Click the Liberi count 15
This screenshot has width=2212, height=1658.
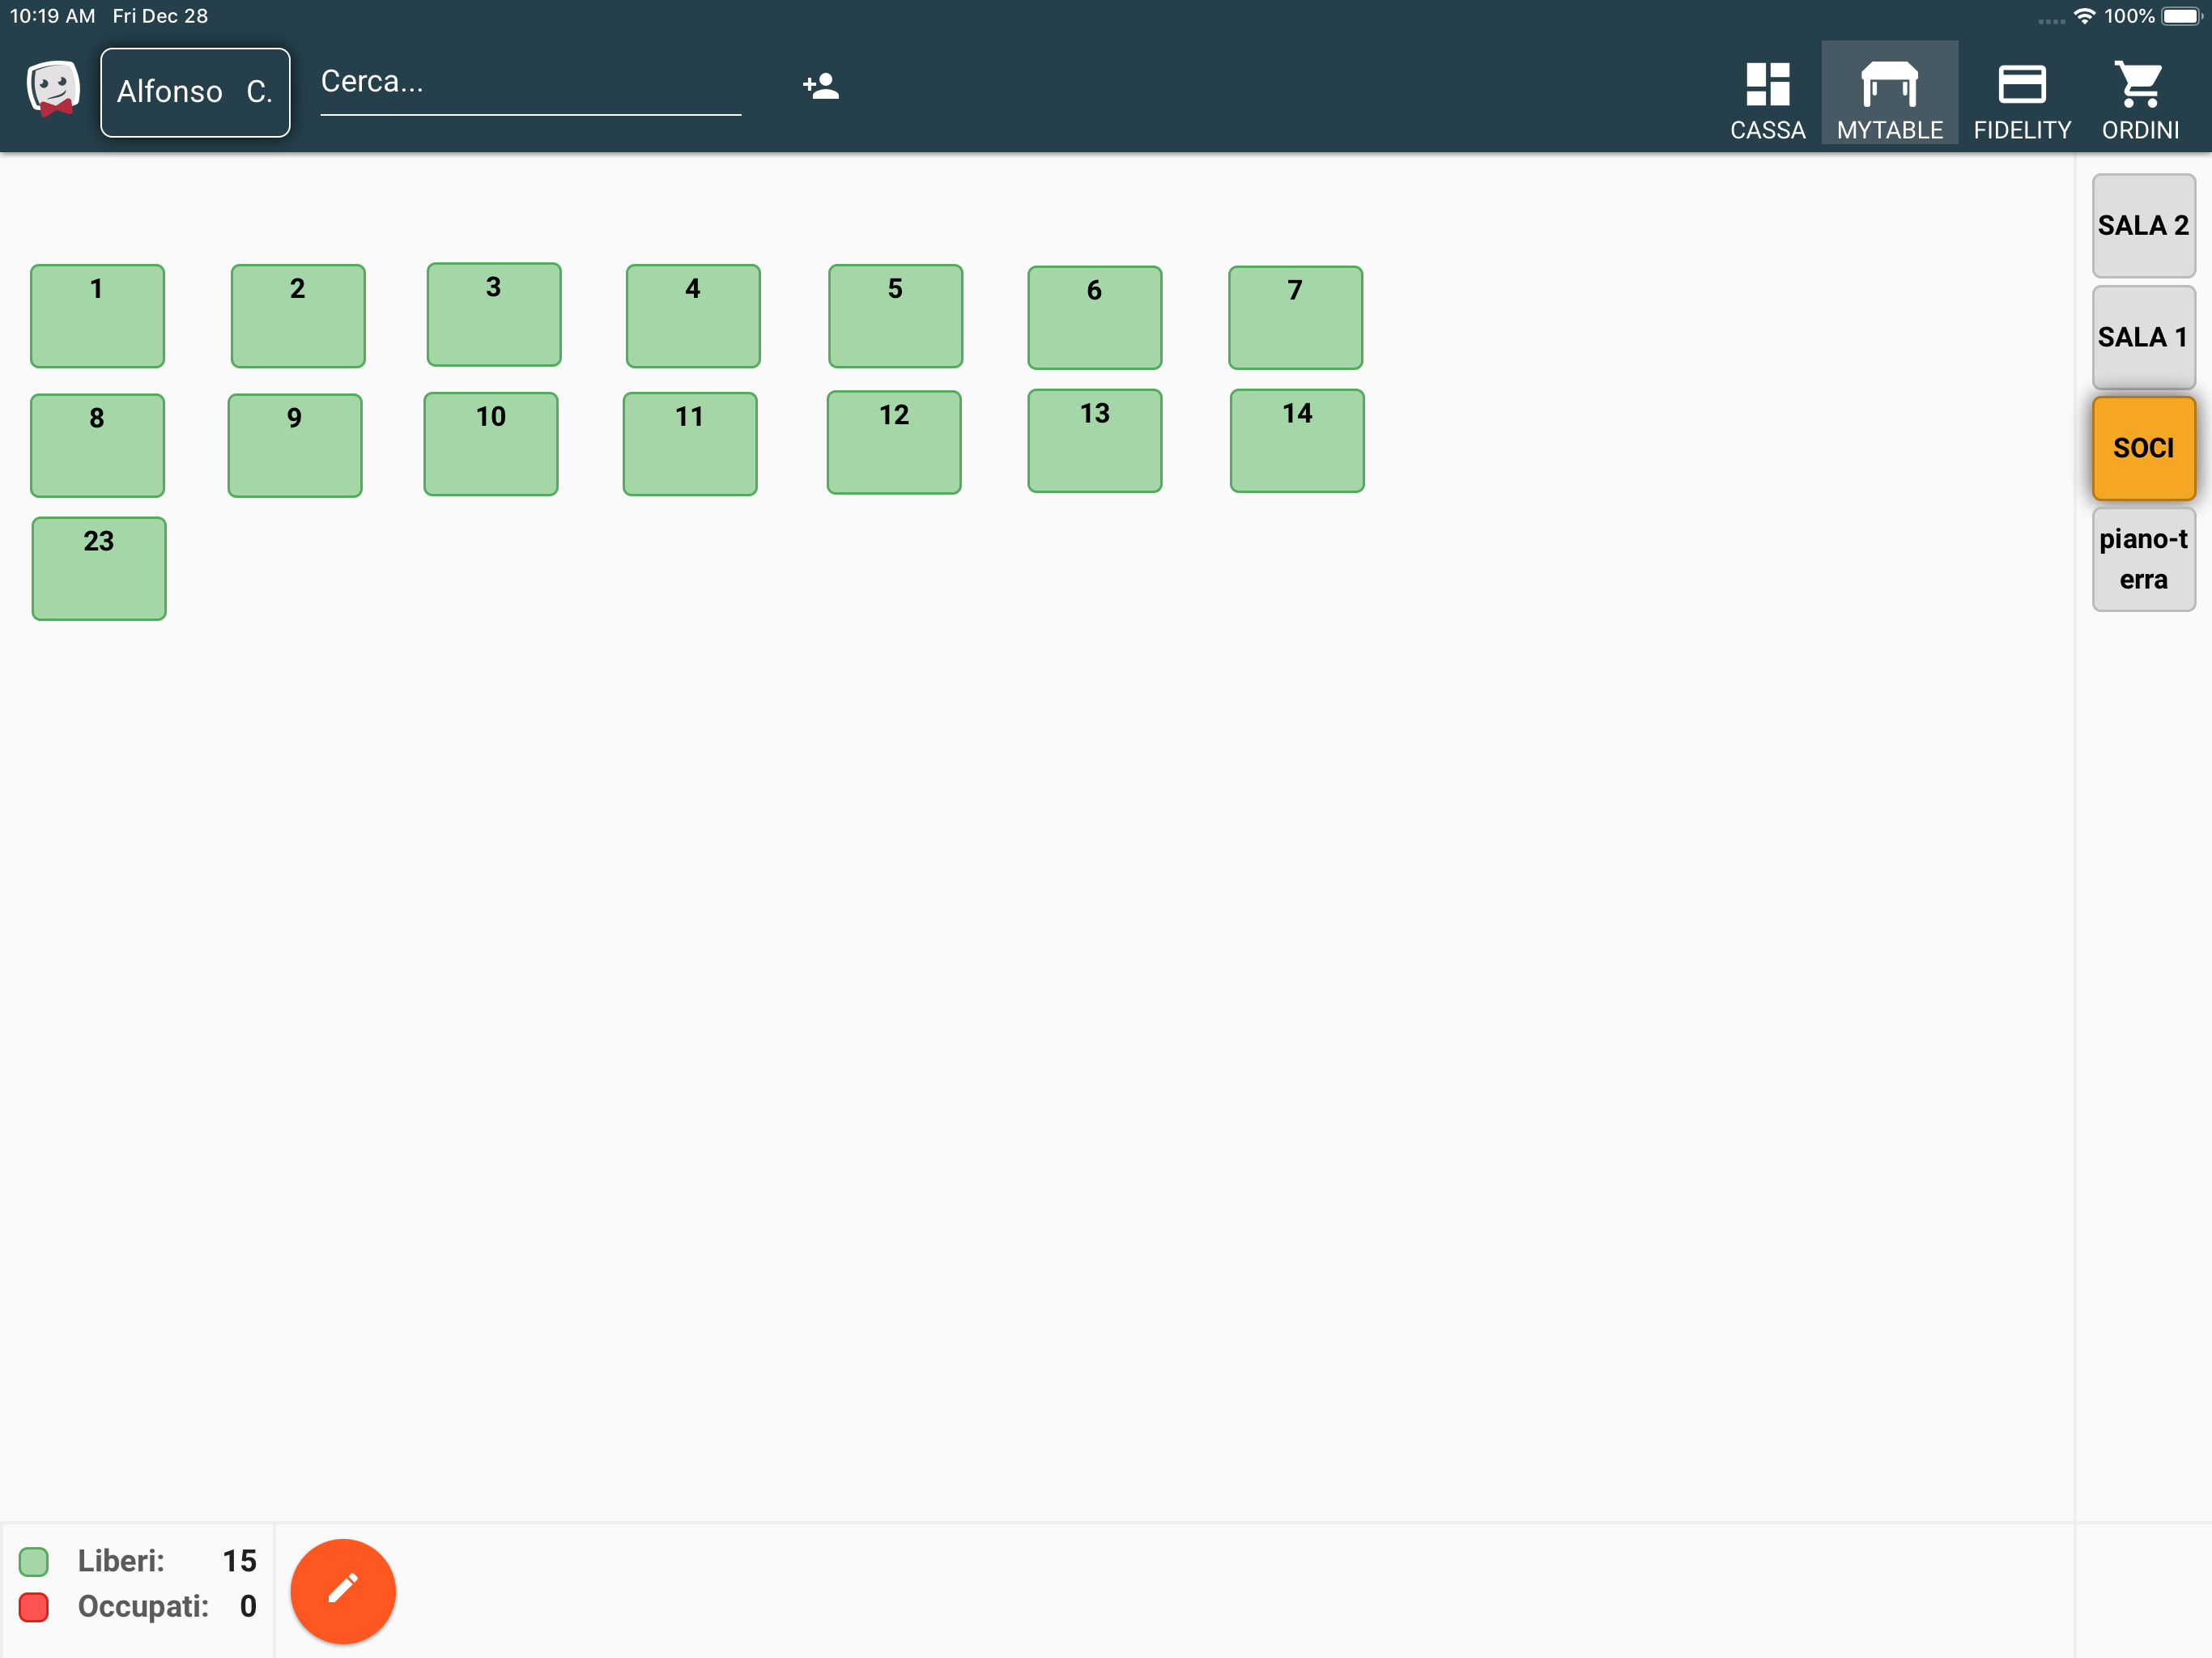point(239,1561)
